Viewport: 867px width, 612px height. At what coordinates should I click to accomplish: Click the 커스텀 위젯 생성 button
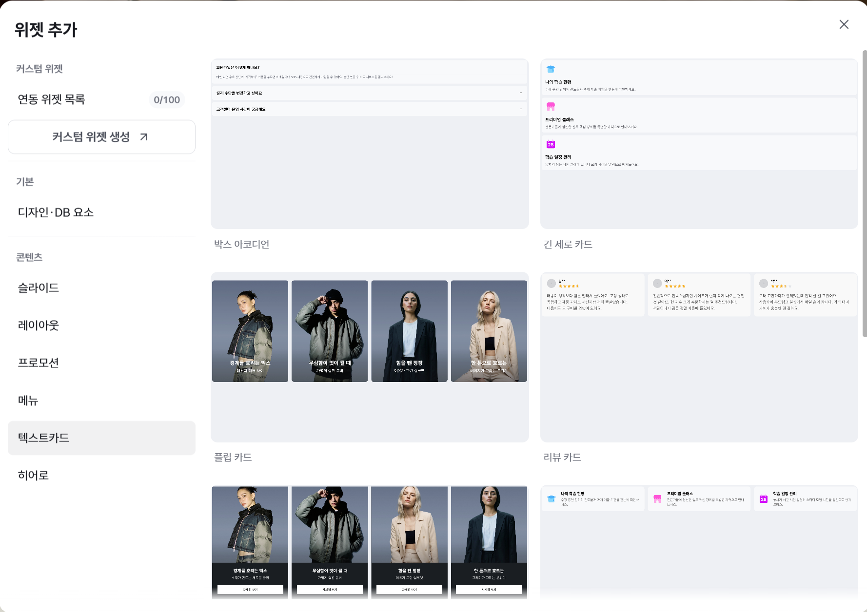click(x=101, y=137)
